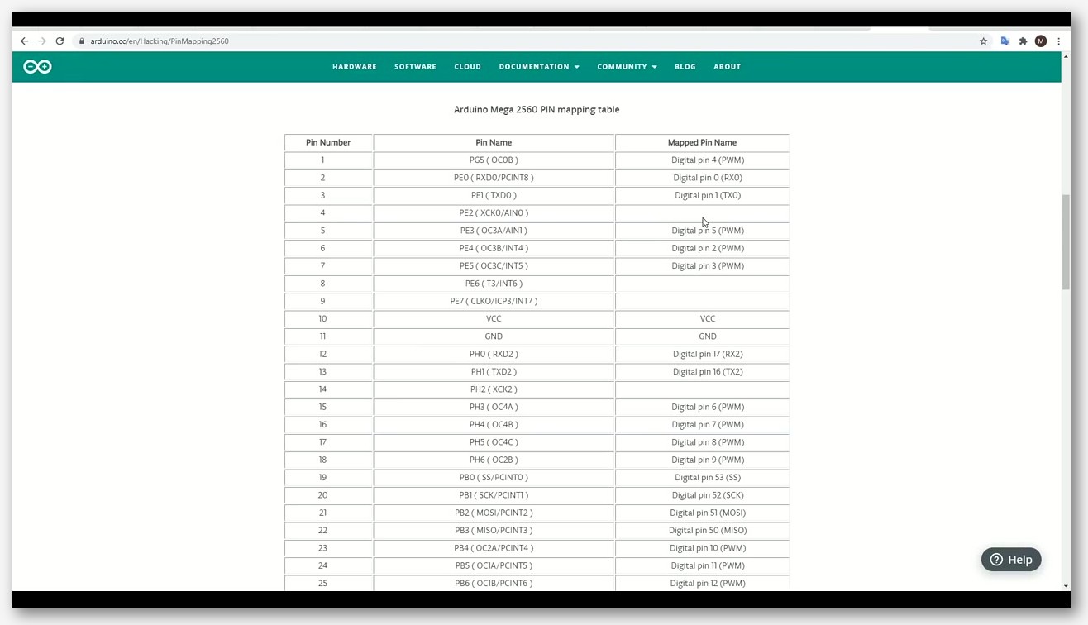Click the Digital pin 17 (RX2) cell
Viewport: 1088px width, 625px height.
click(702, 354)
